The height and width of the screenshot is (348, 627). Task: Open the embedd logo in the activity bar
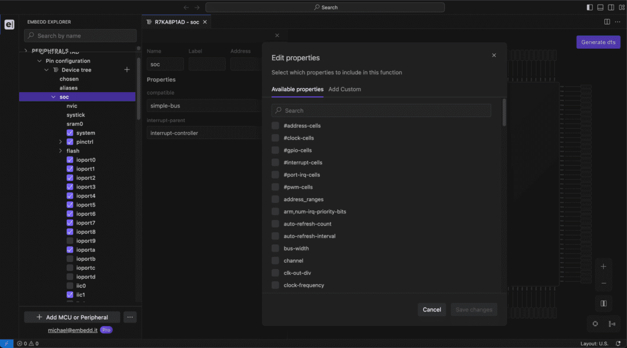[x=9, y=24]
